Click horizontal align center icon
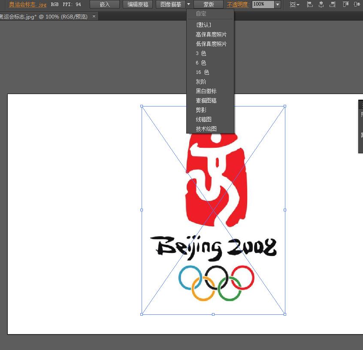Image resolution: width=363 pixels, height=350 pixels. tap(321, 4)
